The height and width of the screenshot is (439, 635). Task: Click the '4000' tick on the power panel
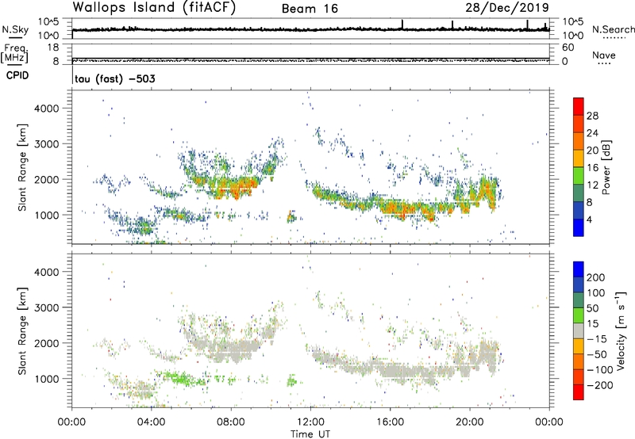(46, 109)
